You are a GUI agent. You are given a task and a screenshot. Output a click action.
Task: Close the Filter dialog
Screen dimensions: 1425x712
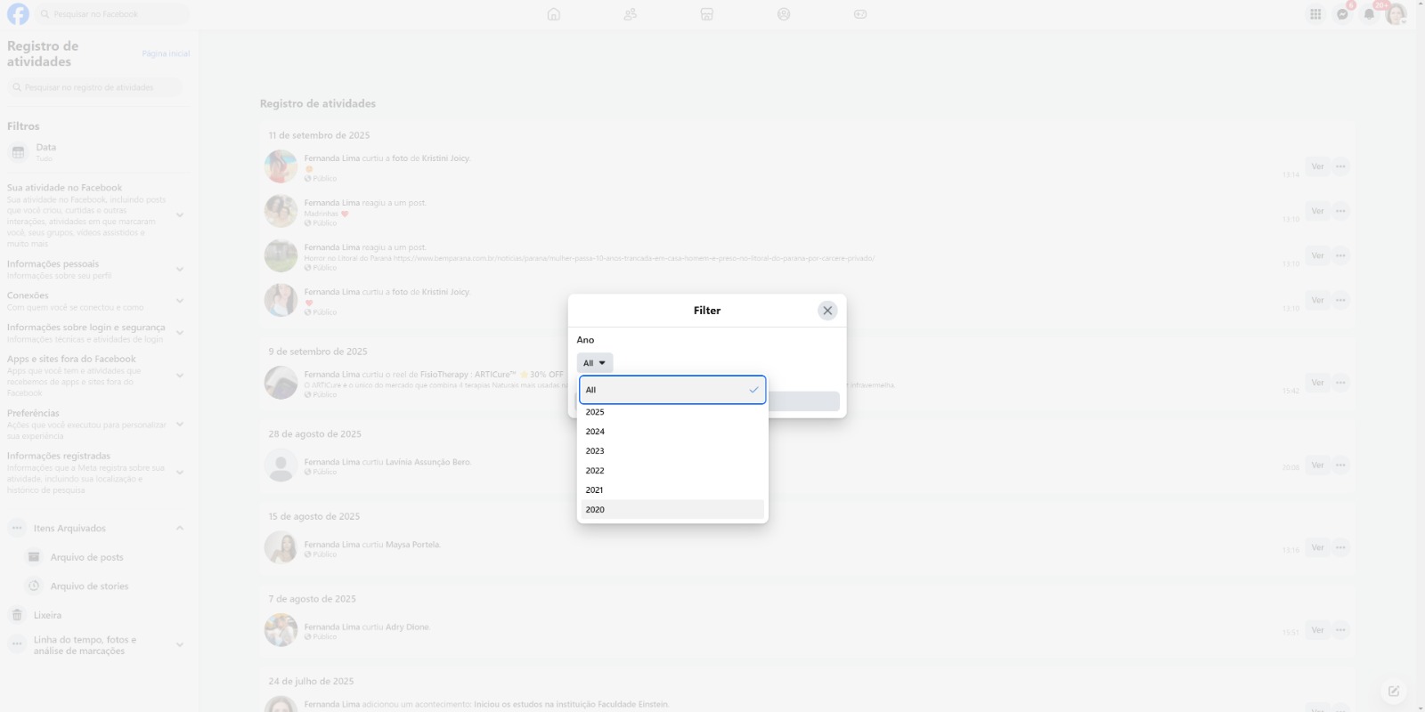[x=827, y=311]
